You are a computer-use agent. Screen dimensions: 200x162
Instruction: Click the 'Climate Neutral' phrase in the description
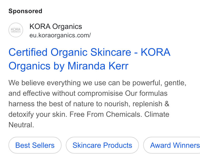click(x=157, y=114)
